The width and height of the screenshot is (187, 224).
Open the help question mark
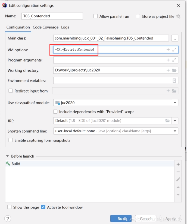[x=8, y=219]
